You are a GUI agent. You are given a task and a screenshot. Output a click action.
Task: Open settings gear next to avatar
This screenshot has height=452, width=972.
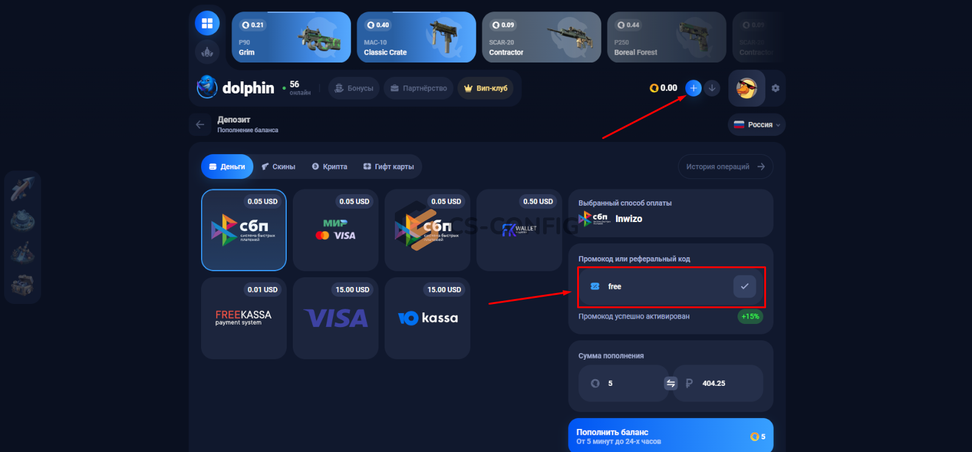tap(775, 88)
